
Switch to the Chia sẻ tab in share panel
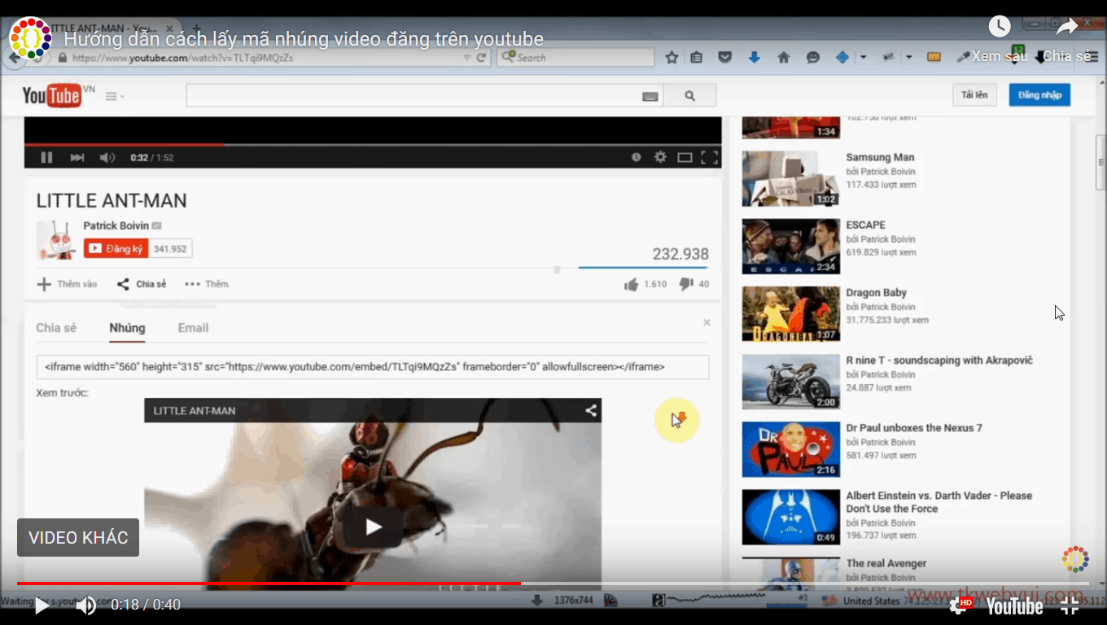(x=56, y=328)
